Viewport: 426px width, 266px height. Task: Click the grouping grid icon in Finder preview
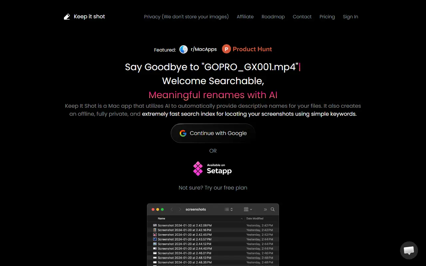point(246,209)
